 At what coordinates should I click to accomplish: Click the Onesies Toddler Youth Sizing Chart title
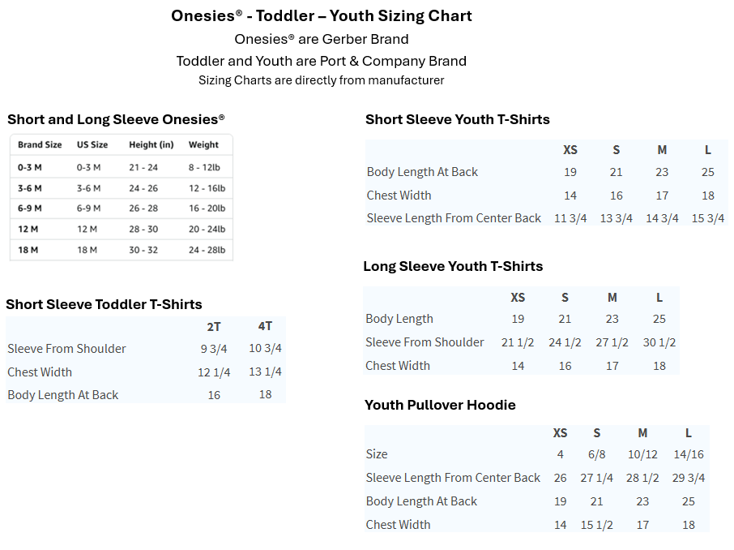[x=321, y=16]
